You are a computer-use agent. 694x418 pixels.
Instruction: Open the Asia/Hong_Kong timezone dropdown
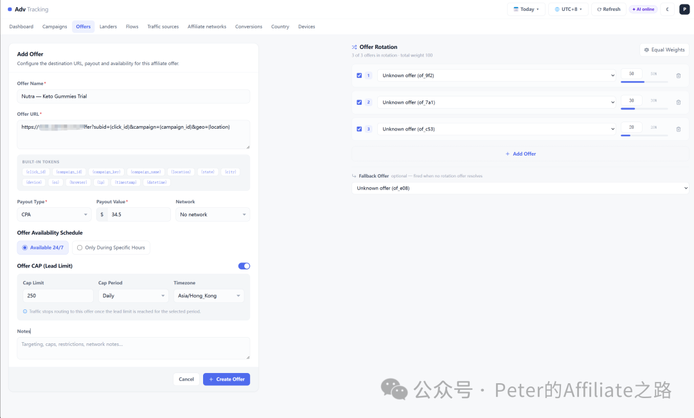click(209, 296)
